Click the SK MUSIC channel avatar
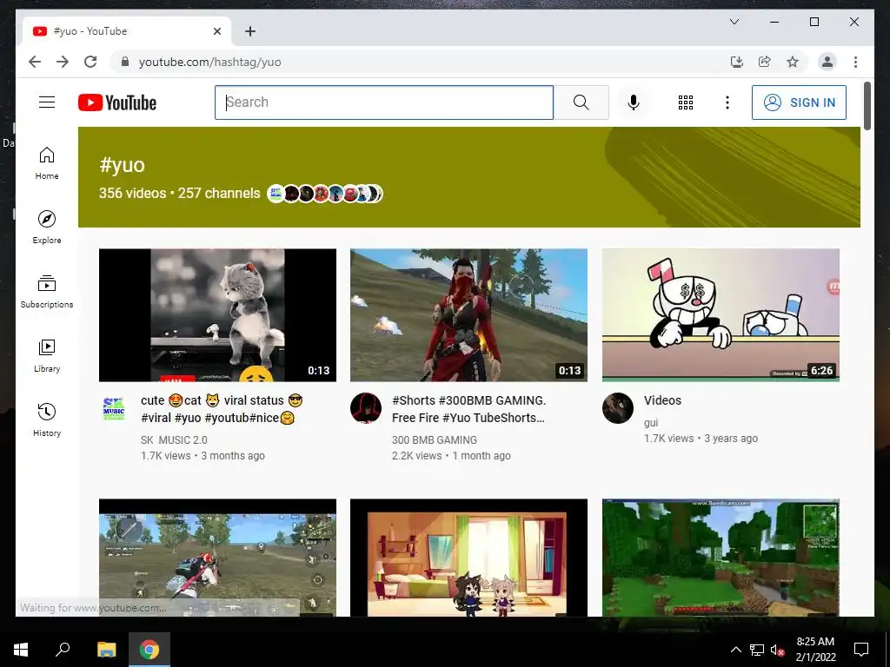890x667 pixels. click(x=114, y=408)
